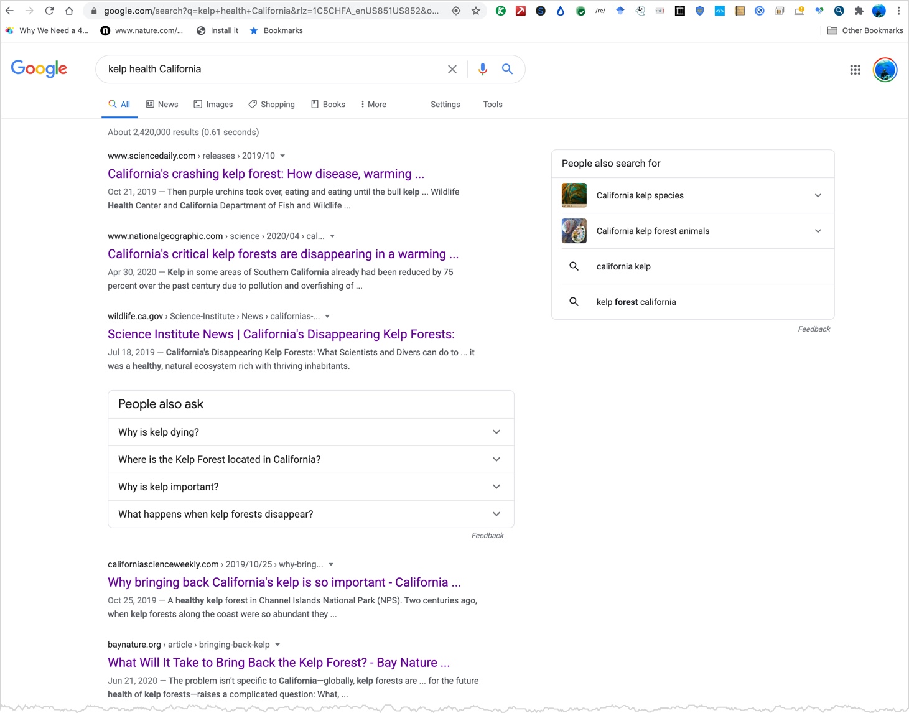
Task: Click the location target icon in address bar
Action: point(456,11)
